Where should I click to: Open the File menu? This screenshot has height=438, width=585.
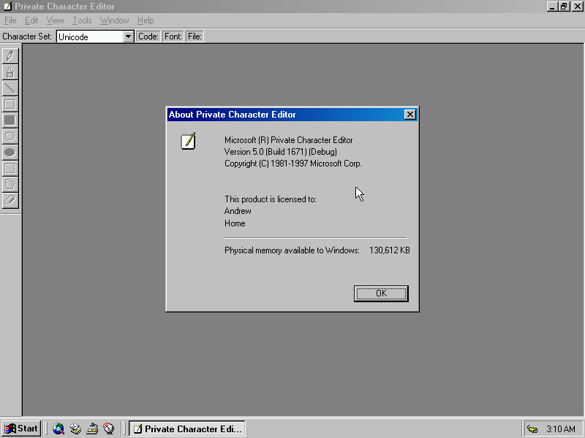[10, 20]
